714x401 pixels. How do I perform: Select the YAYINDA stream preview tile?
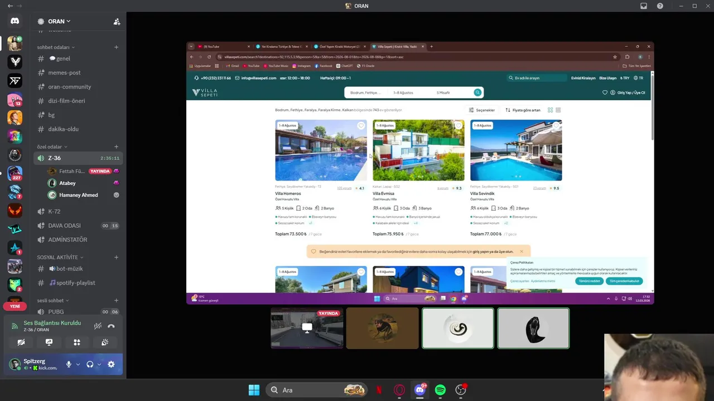point(307,328)
